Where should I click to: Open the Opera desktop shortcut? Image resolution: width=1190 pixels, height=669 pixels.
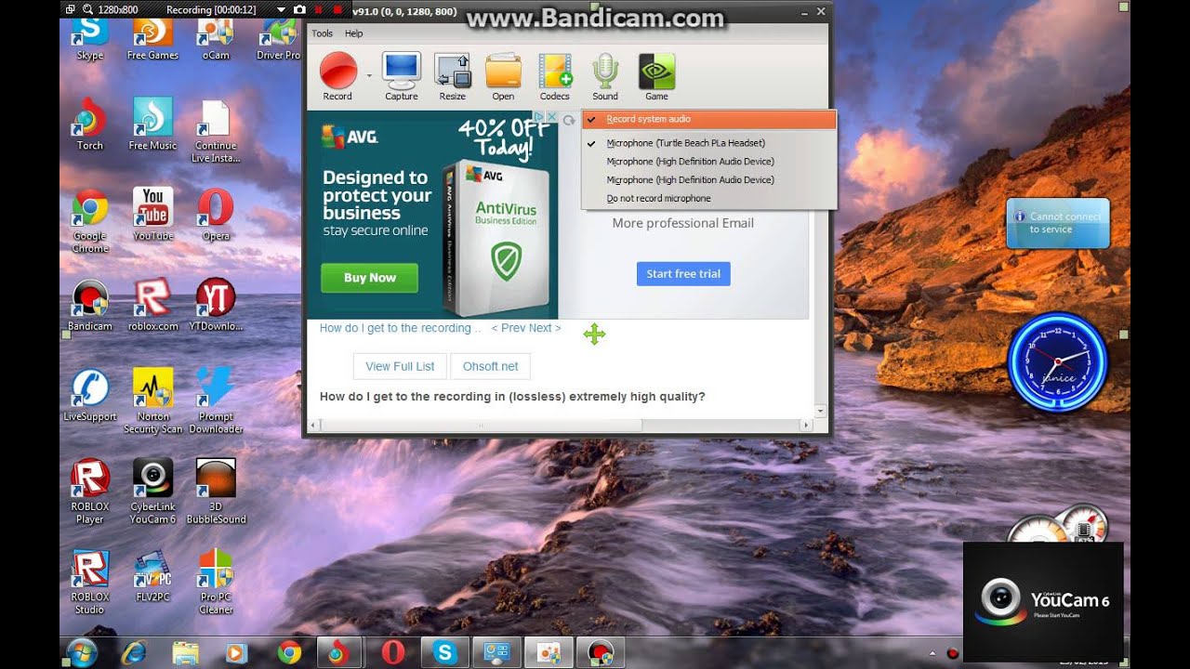pyautogui.click(x=216, y=214)
